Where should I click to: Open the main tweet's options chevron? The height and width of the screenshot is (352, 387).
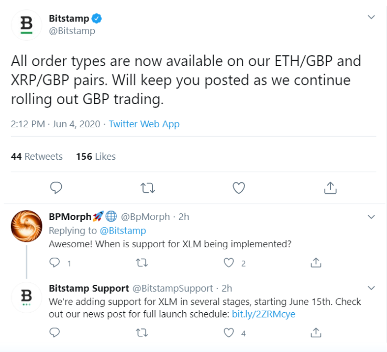coord(371,17)
